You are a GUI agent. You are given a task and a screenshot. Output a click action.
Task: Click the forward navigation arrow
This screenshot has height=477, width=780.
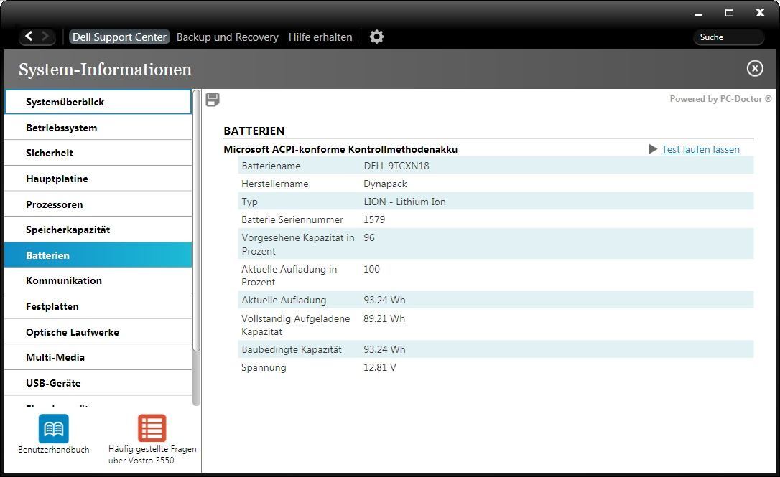(45, 37)
